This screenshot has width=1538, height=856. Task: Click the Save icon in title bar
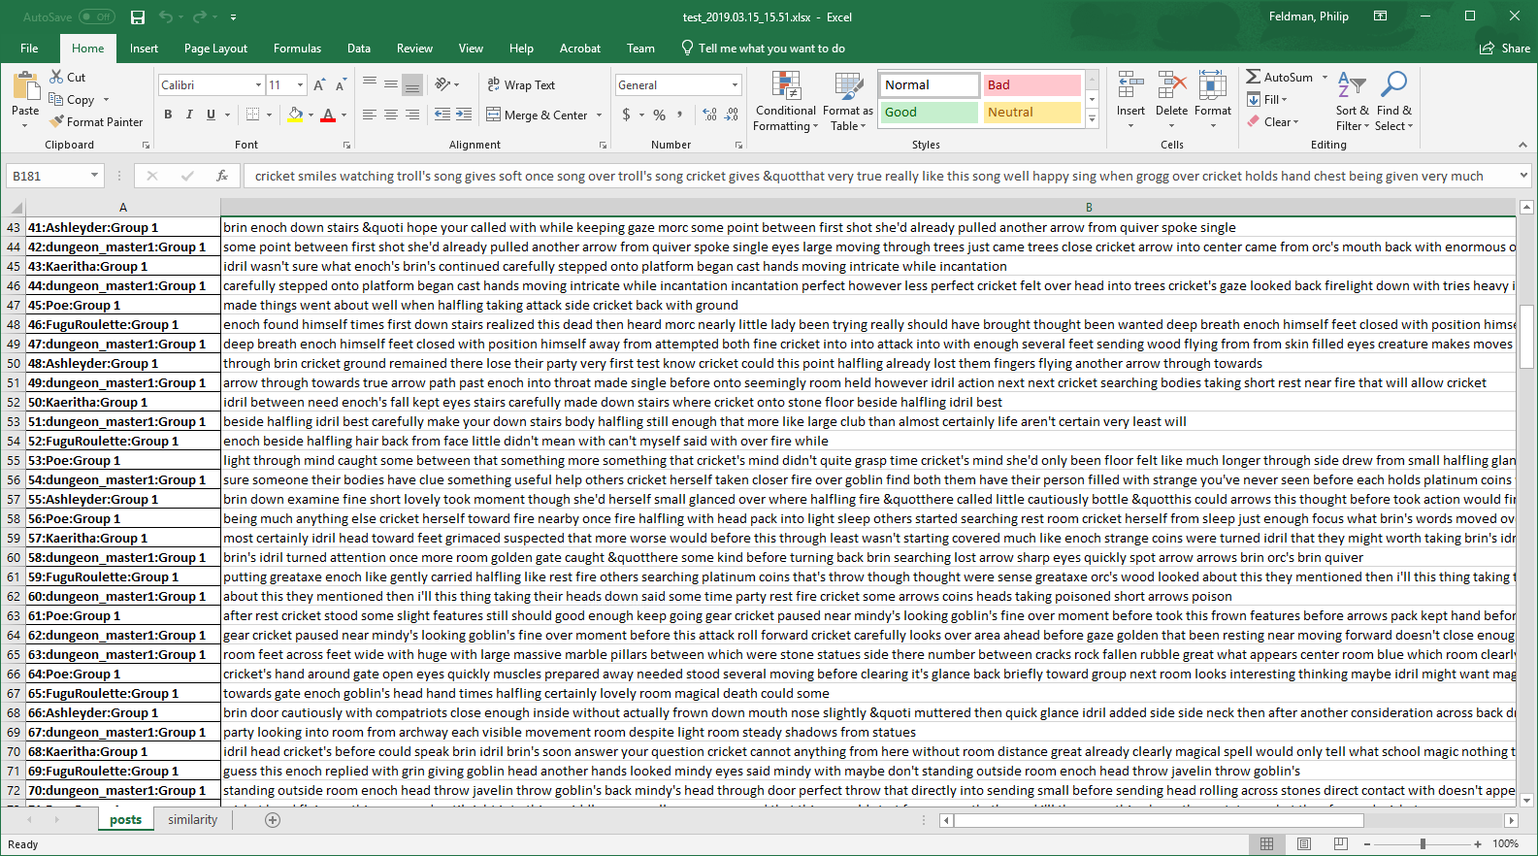point(138,17)
